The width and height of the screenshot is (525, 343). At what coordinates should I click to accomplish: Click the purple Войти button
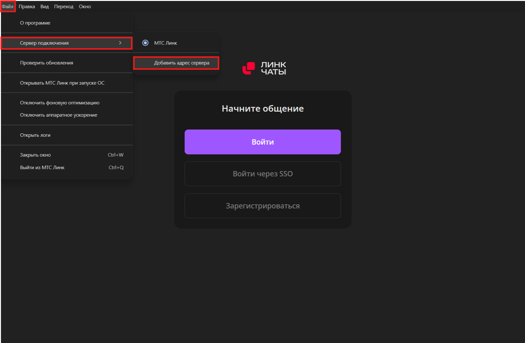tap(262, 142)
